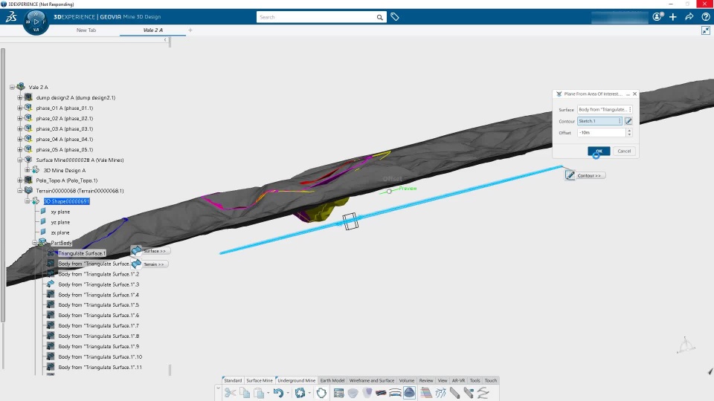Click the share arrow icon
The height and width of the screenshot is (401, 714).
pos(689,17)
